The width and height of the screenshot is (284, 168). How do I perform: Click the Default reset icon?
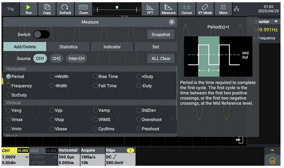(x=65, y=9)
